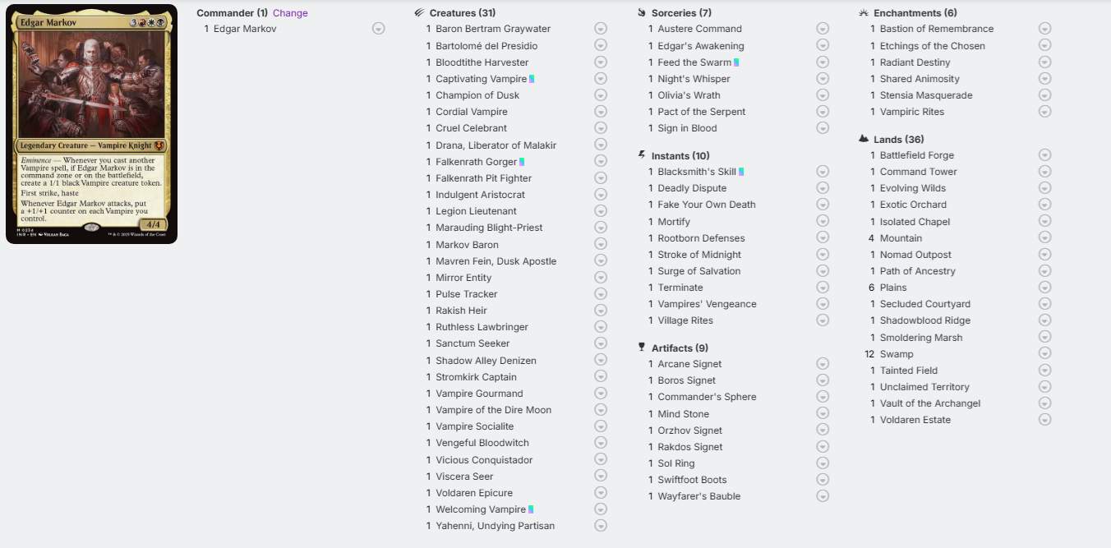Open the Edgar Markov card name link
Screen dimensions: 1111x548
pos(245,29)
